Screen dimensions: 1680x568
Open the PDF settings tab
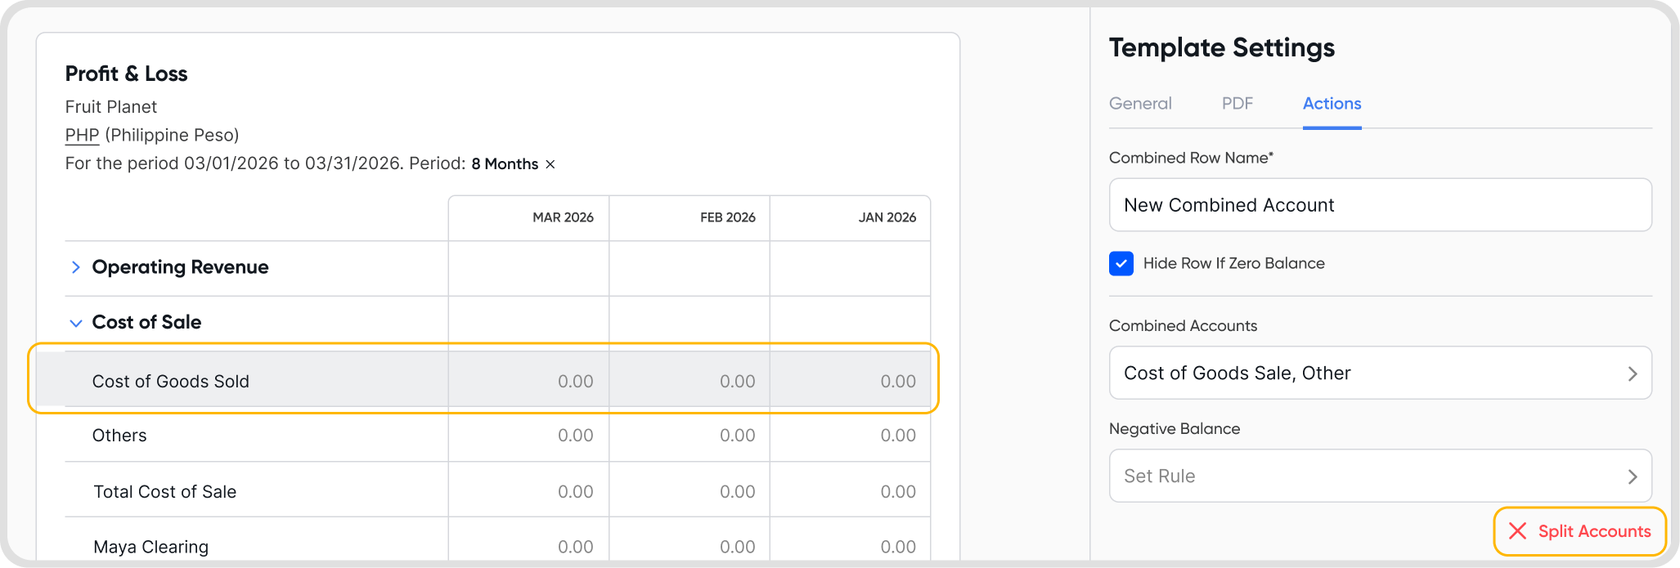click(x=1237, y=104)
